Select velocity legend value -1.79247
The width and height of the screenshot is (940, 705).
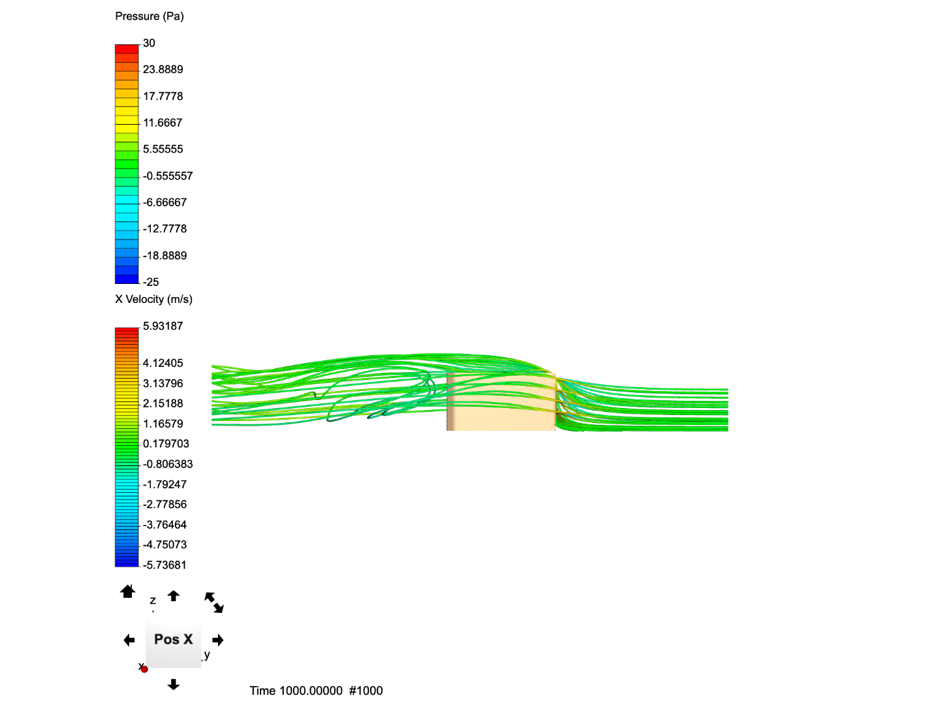click(x=165, y=484)
